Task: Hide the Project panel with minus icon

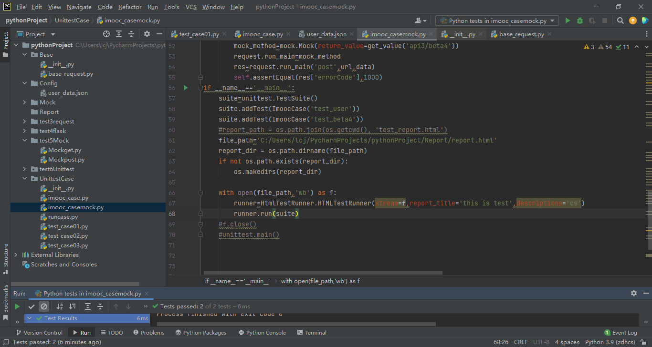Action: [x=159, y=34]
